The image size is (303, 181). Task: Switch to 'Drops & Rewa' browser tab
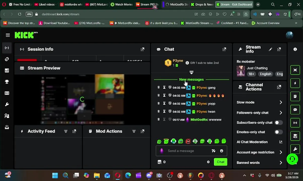coord(202,4)
